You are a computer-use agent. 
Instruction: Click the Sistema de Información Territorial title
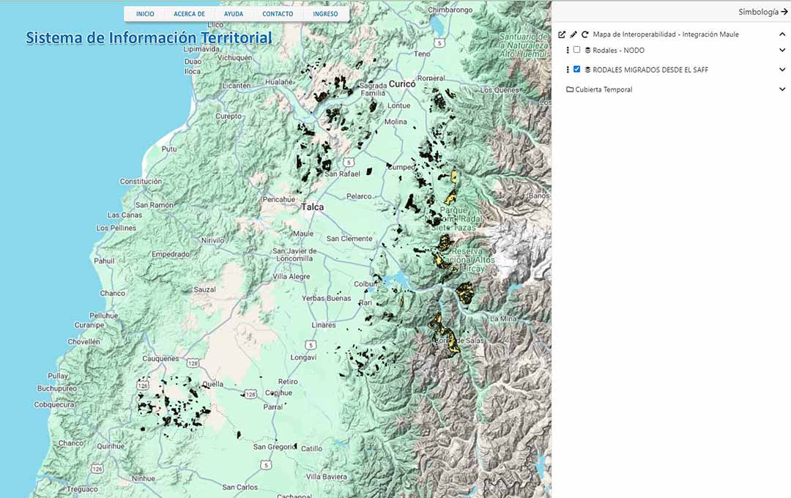[x=149, y=38]
